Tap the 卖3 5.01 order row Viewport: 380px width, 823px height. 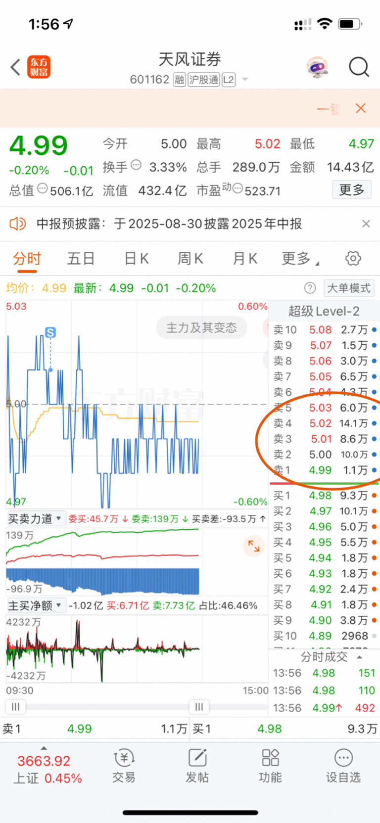pyautogui.click(x=325, y=439)
